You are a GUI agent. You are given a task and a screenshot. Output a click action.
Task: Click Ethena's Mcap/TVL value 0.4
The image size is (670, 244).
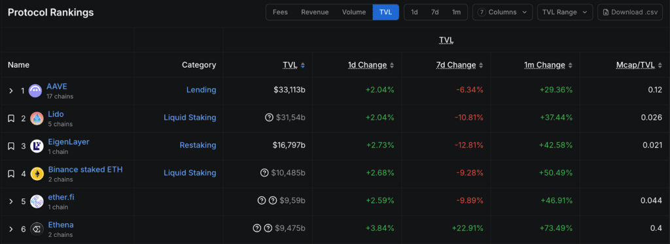pos(656,228)
